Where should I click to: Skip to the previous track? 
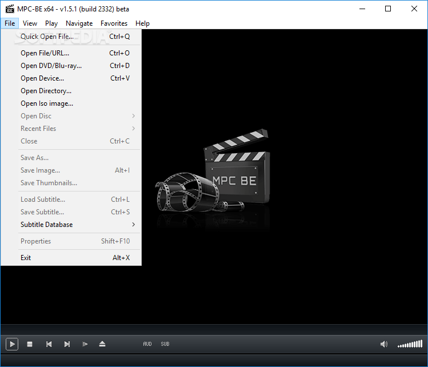[x=49, y=344]
